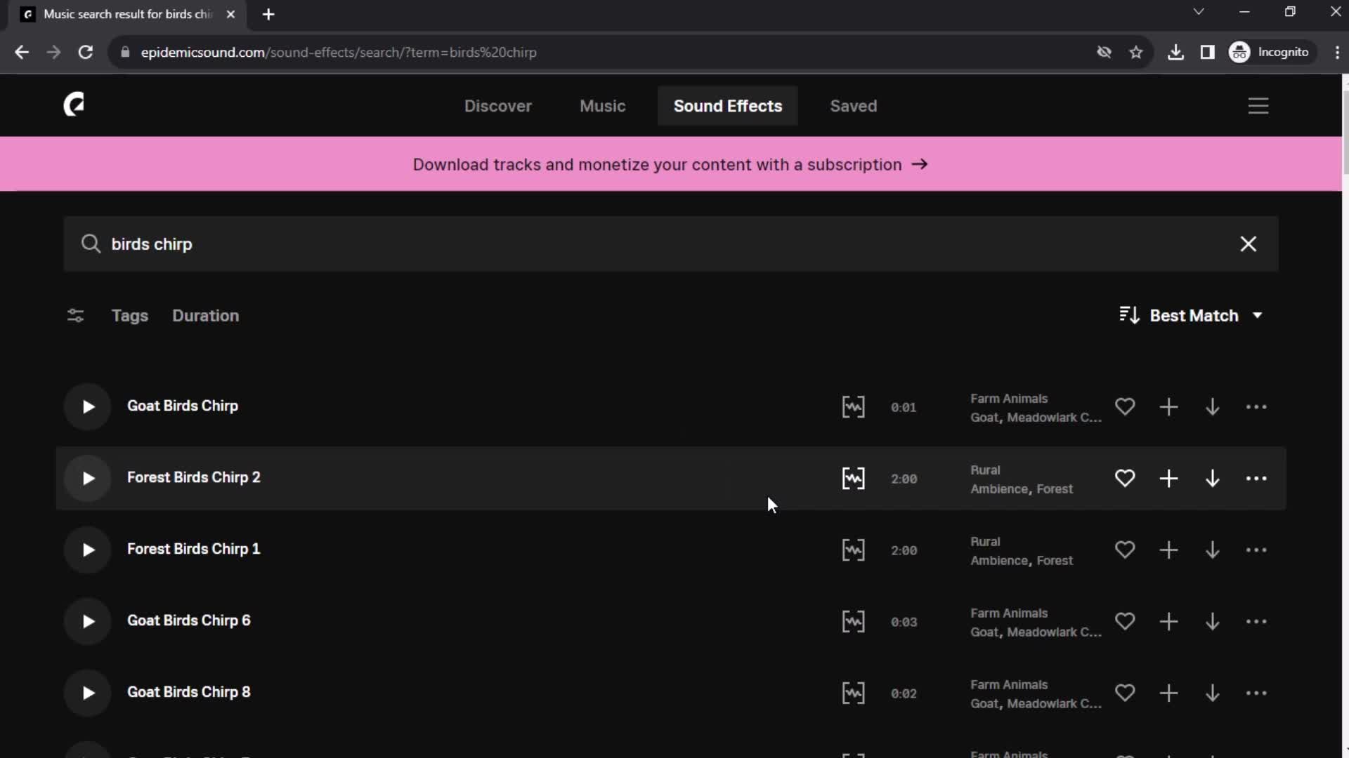Open the Saved tab

coord(853,106)
